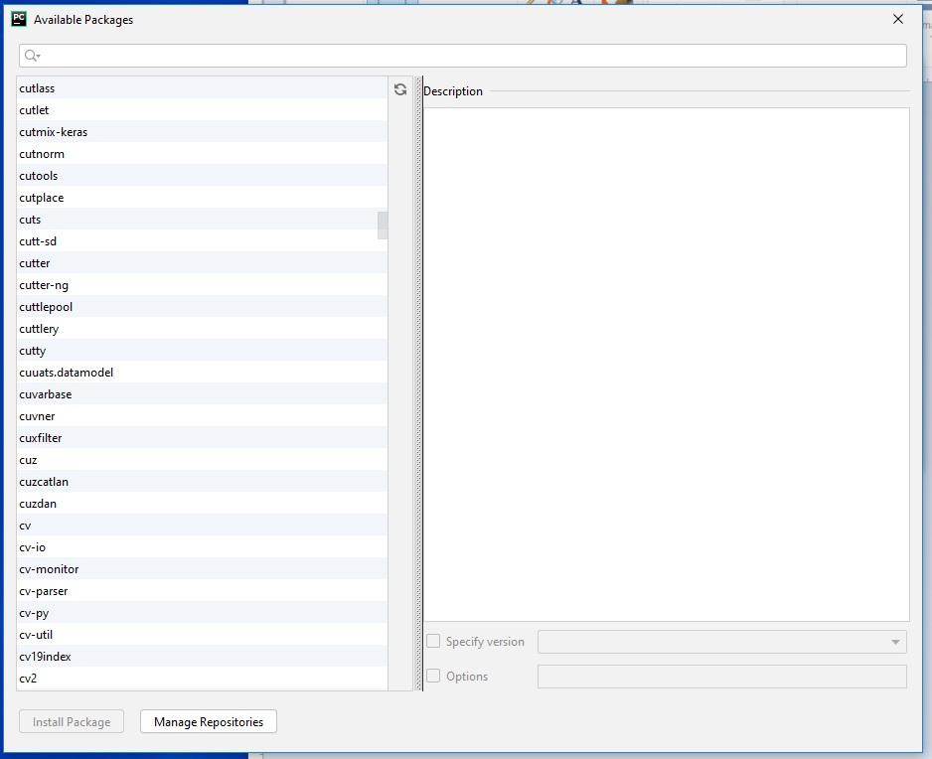This screenshot has height=759, width=932.
Task: Close the Available Packages dialog
Action: [x=898, y=19]
